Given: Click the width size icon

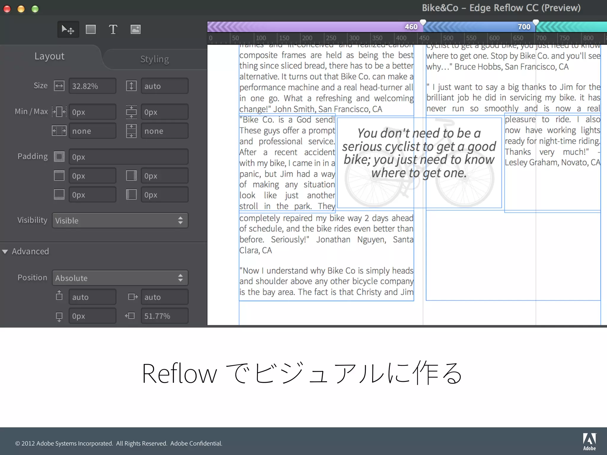Looking at the screenshot, I should (x=59, y=86).
